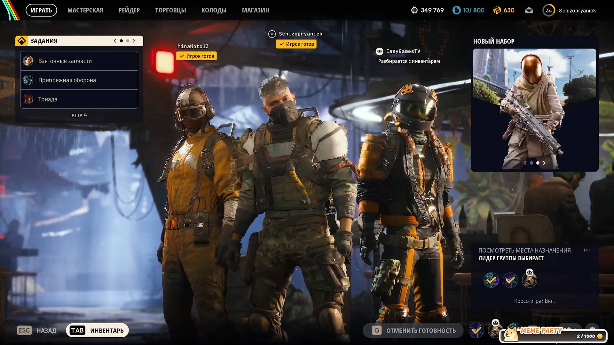The image size is (614, 345).
Task: Select first page dot in ЗАДАНИЯ header
Action: 121,41
